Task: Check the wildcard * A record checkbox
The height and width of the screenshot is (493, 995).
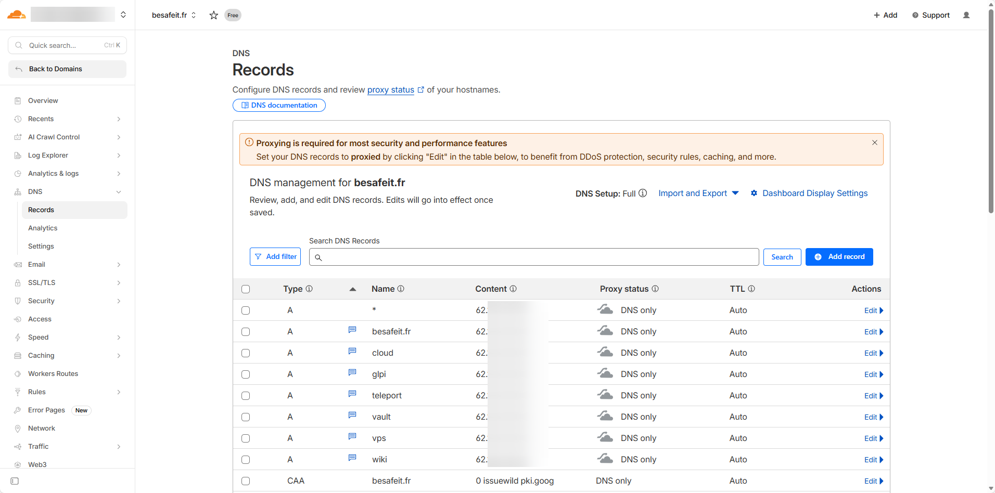Action: (246, 310)
